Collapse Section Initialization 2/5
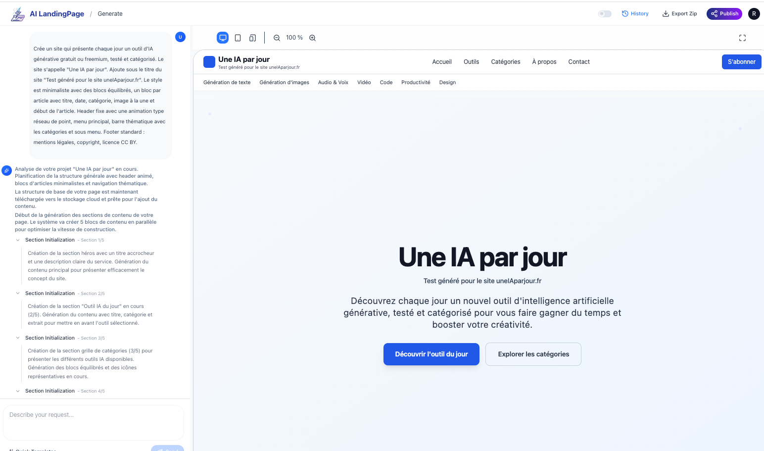Viewport: 764px width, 451px height. click(18, 294)
